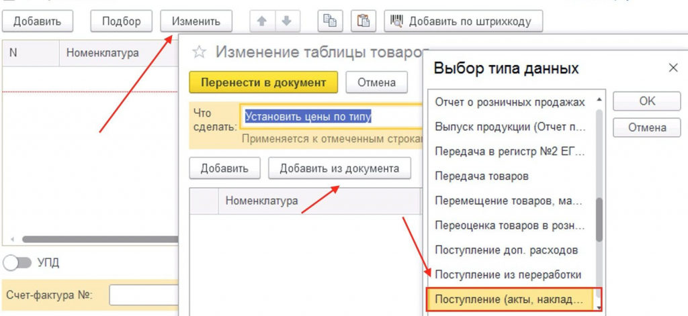688x316 pixels.
Task: Click the list scroll-up arrow
Action: (599, 100)
